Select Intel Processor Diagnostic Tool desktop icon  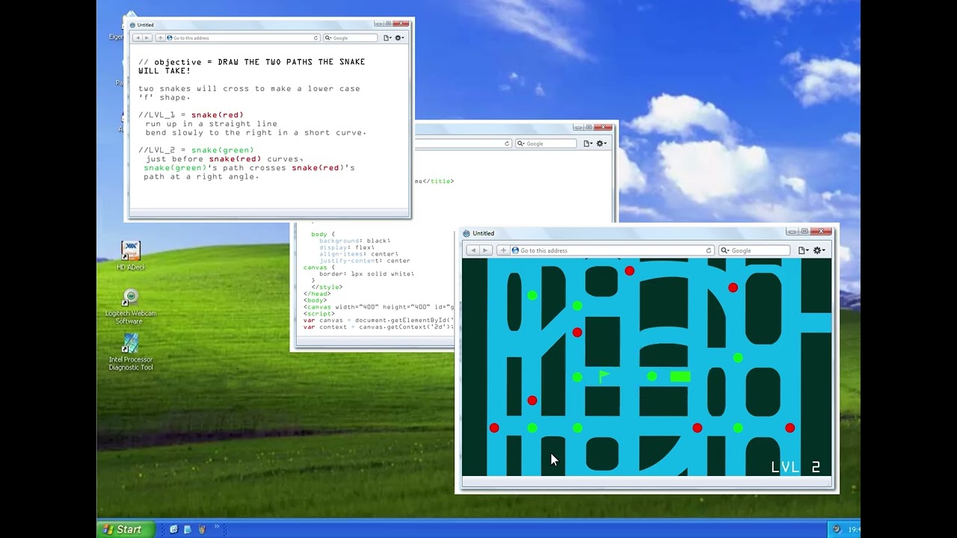click(131, 353)
